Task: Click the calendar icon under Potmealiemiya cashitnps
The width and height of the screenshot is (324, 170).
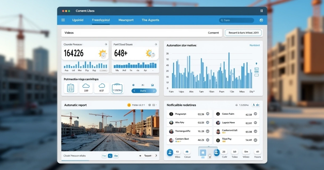Action: point(71,88)
